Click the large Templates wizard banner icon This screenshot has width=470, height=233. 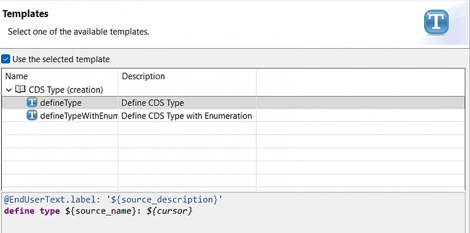pyautogui.click(x=437, y=22)
